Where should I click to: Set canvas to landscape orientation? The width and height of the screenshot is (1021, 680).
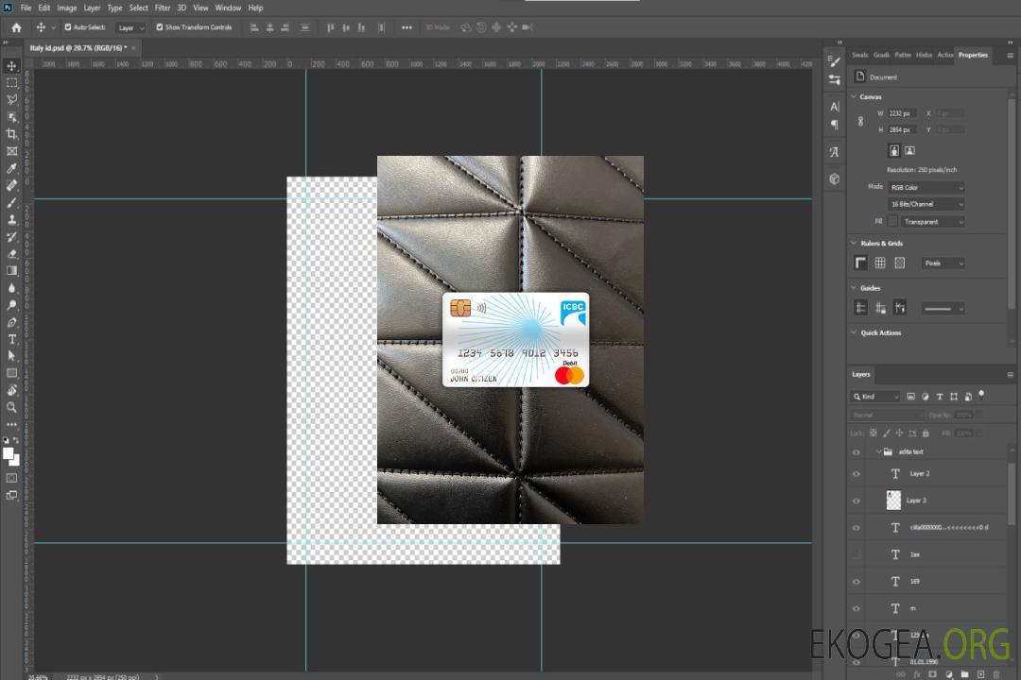coord(909,150)
